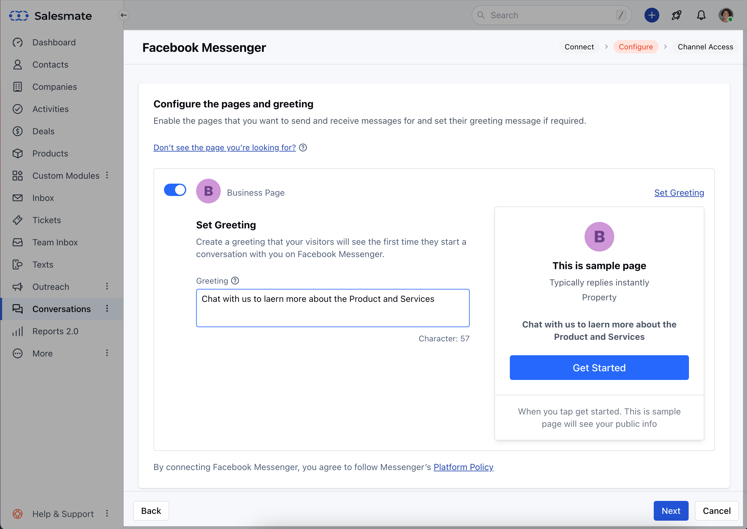
Task: Go to the Channel Access step
Action: (x=705, y=47)
